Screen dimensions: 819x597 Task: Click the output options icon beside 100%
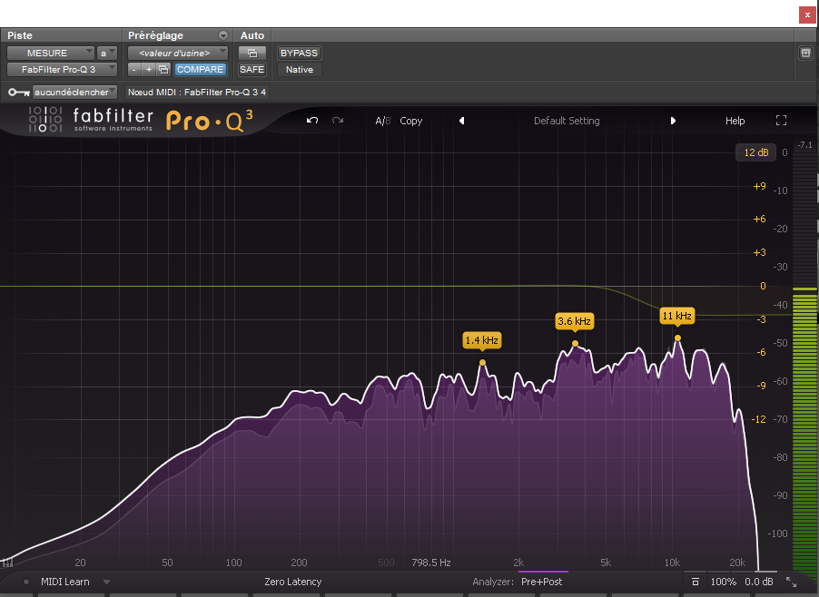coord(695,582)
